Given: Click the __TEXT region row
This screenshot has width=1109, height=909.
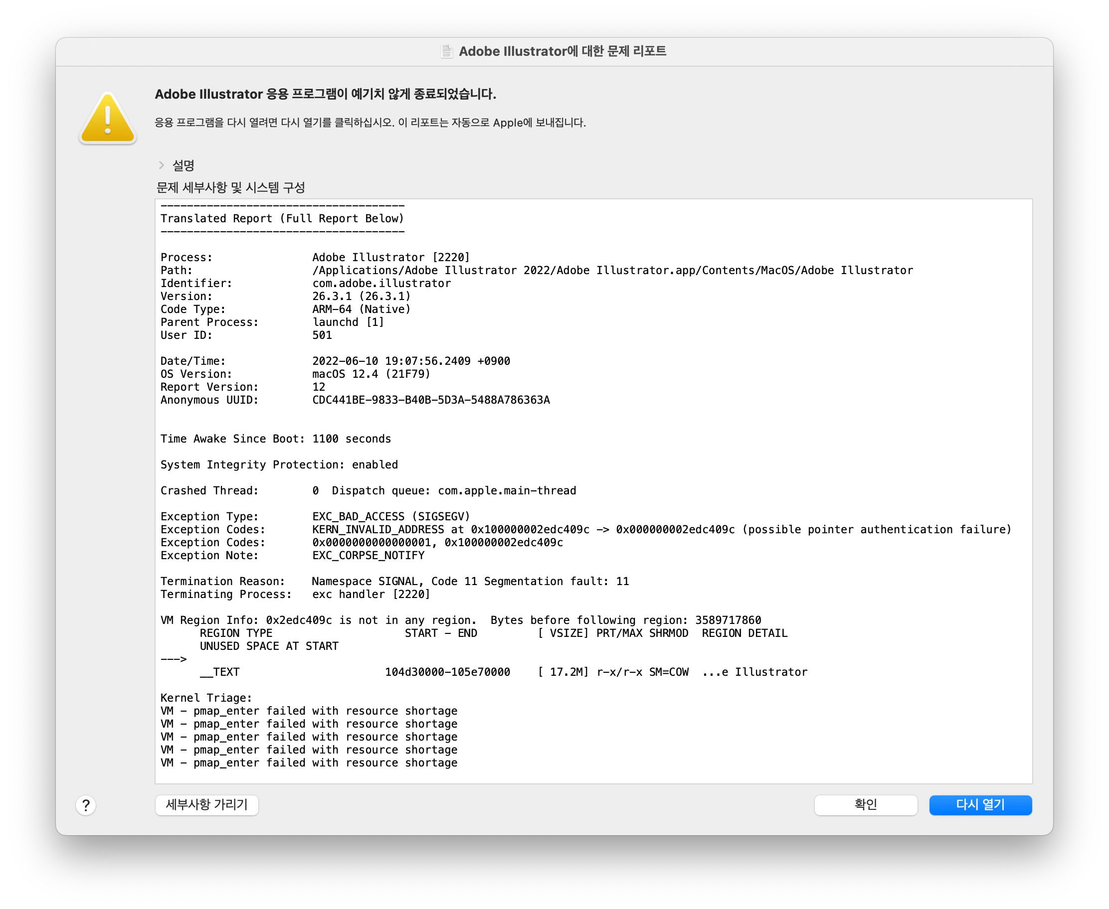Looking at the screenshot, I should [503, 672].
